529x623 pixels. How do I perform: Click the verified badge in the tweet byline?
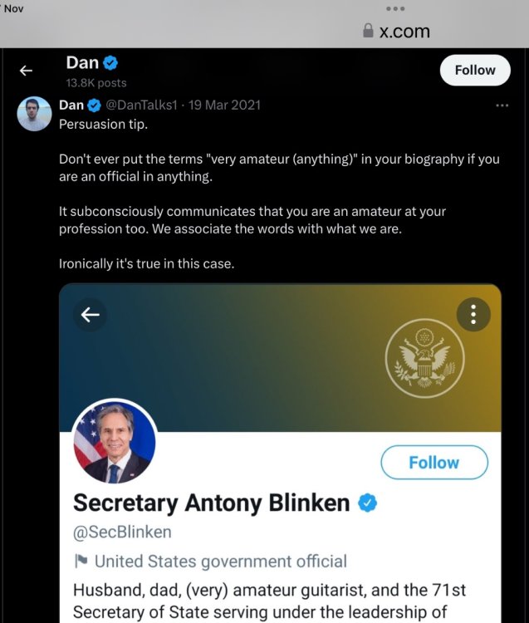coord(94,105)
